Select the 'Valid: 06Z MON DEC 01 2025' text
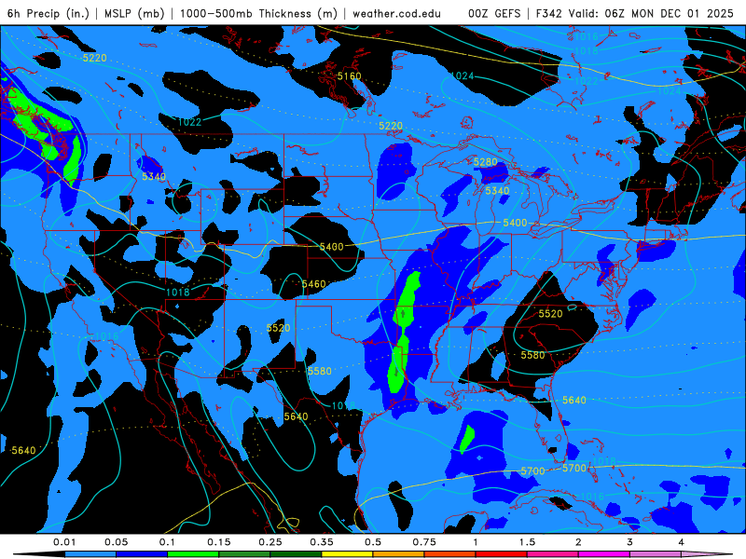746x559 pixels. pyautogui.click(x=651, y=13)
